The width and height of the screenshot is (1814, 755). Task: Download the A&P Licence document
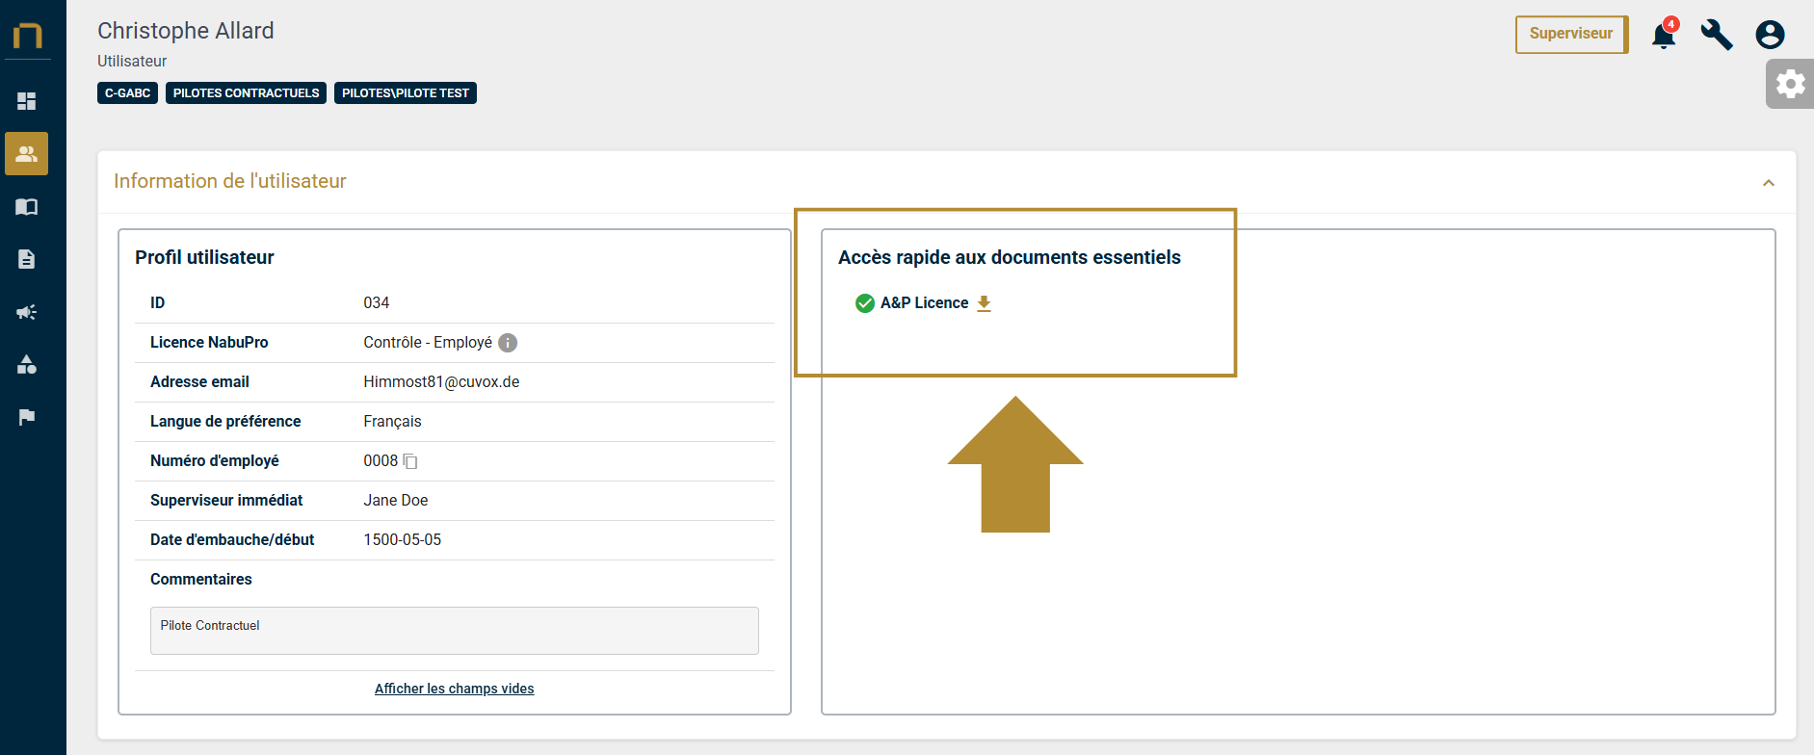pos(984,303)
